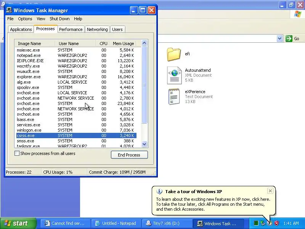Open Cannot find server taskbar button
The image size is (305, 229).
click(66, 223)
